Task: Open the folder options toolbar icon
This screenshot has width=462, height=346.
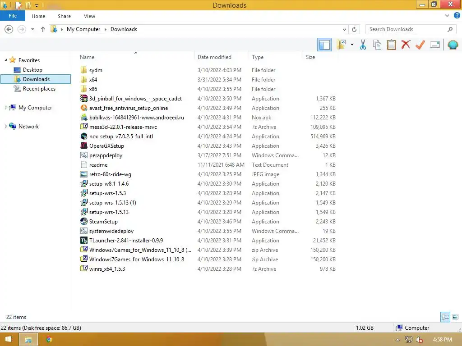Action: 341,45
